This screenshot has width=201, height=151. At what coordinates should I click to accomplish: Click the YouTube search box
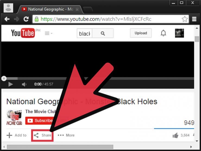pos(84,33)
